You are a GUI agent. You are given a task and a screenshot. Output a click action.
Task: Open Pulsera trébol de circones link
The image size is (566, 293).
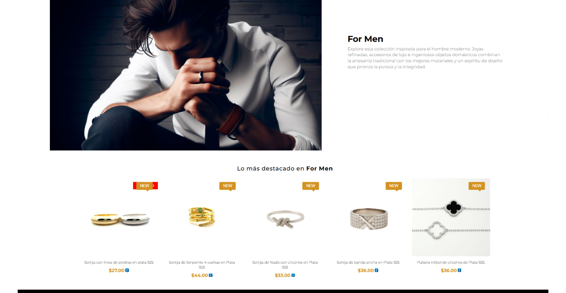451,262
